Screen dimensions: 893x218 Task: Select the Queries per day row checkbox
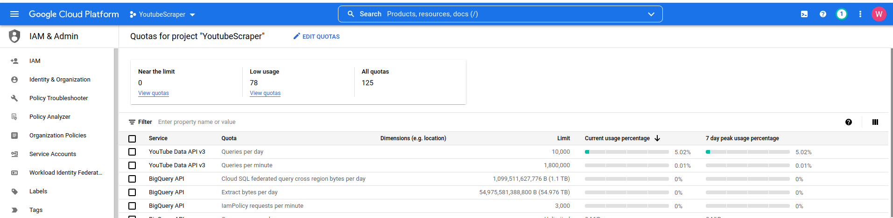tap(132, 152)
